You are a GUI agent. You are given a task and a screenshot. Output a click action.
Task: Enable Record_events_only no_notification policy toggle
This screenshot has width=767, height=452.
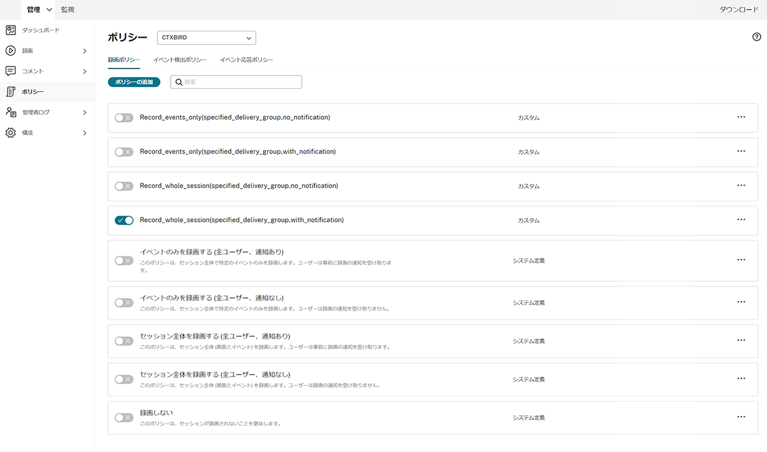point(124,118)
